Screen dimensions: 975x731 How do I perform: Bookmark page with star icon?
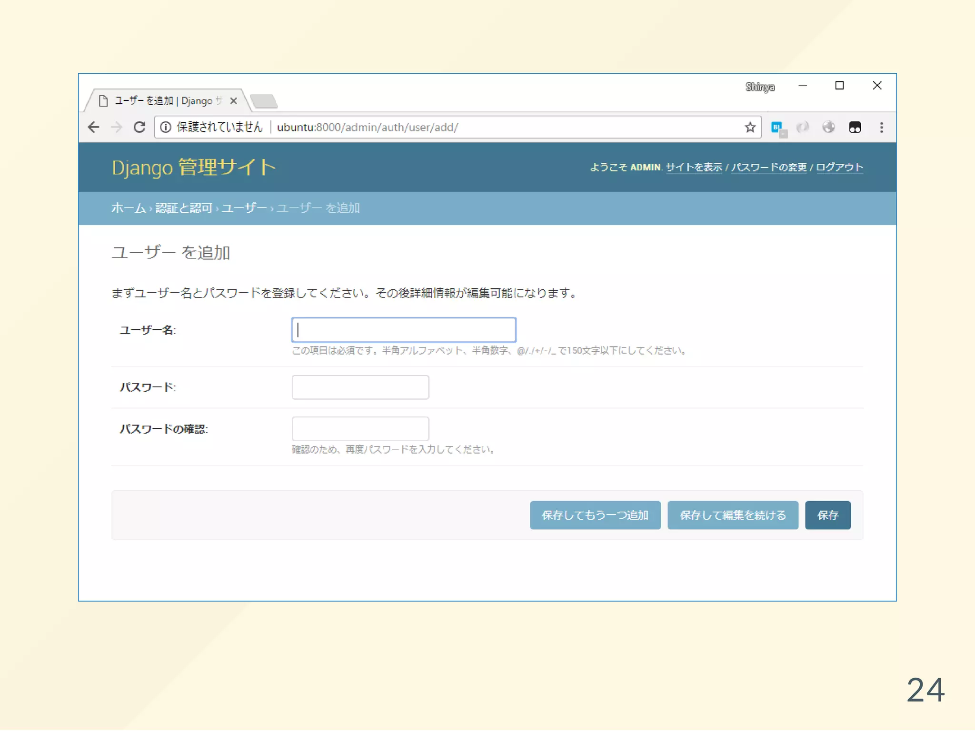tap(750, 127)
